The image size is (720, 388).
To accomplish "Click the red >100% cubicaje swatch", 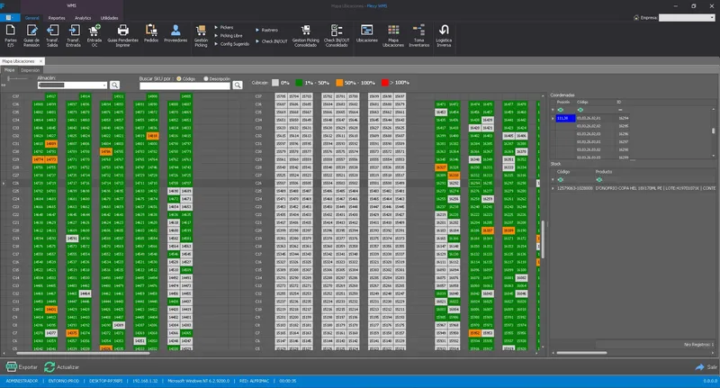I will pyautogui.click(x=385, y=83).
